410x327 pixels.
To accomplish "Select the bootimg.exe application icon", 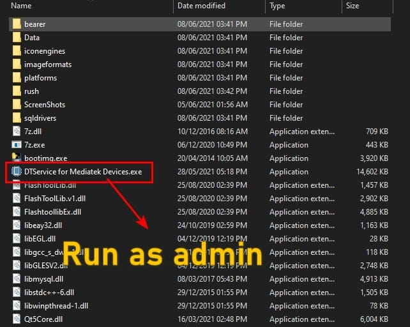I will (16, 158).
